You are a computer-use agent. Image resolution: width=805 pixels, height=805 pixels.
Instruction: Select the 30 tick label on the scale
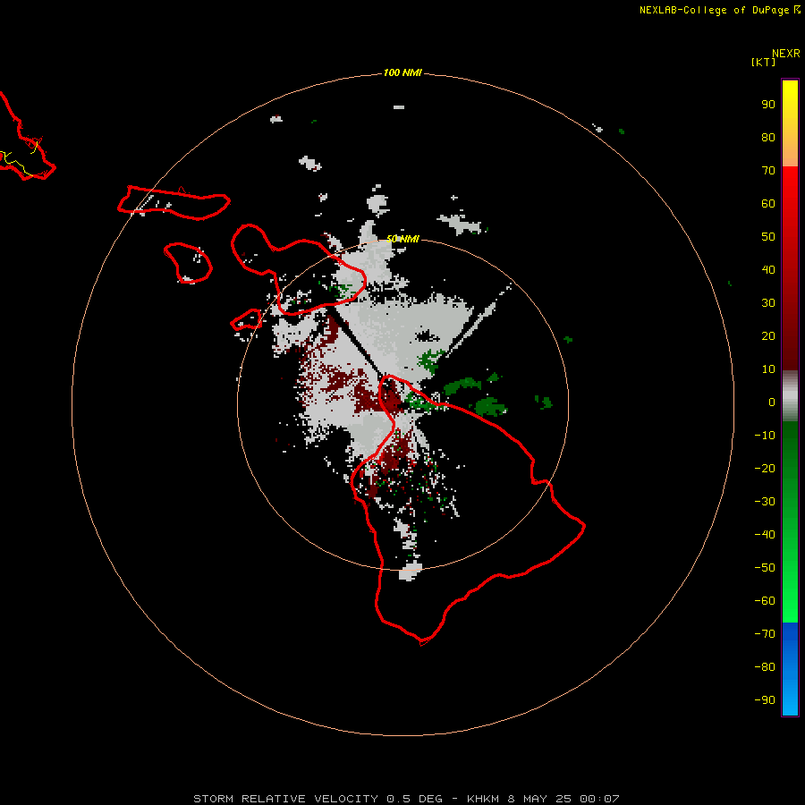tap(768, 303)
